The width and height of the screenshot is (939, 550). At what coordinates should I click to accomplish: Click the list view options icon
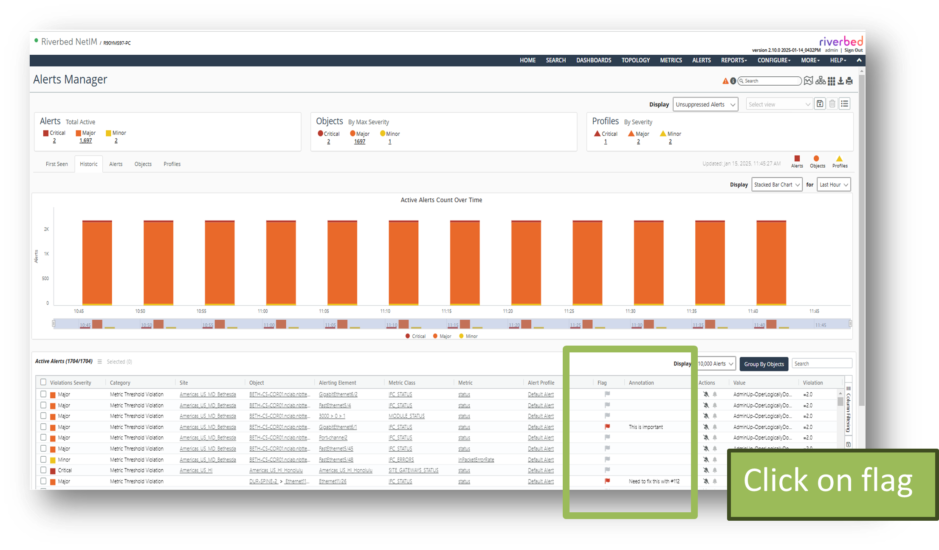[x=845, y=104]
